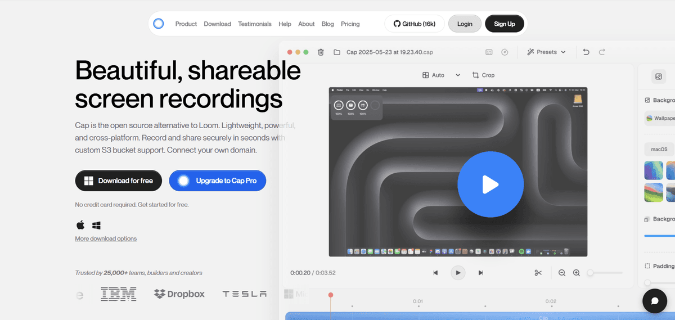This screenshot has width=675, height=320.
Task: Select the Apple download icon
Action: tap(80, 225)
